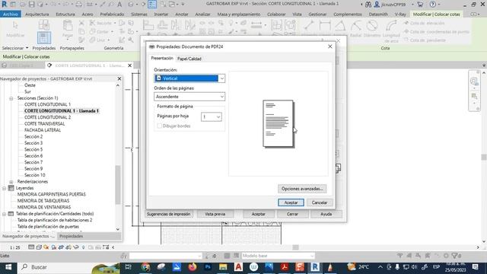
Task: Click the drawing view right vertical scrollbar
Action: coord(484,157)
